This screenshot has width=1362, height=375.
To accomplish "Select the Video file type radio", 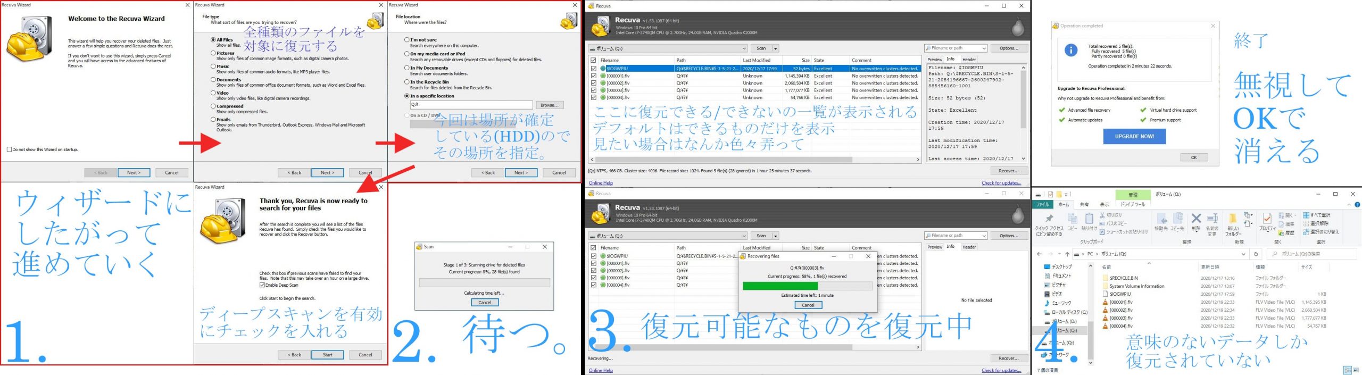I will click(x=213, y=93).
